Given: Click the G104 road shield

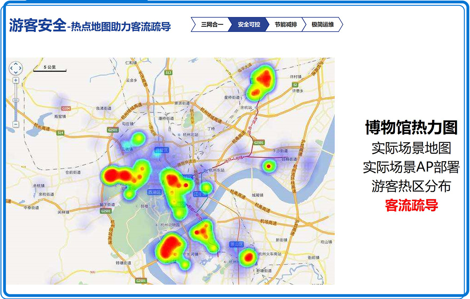Looking at the screenshot, I should 66,108.
